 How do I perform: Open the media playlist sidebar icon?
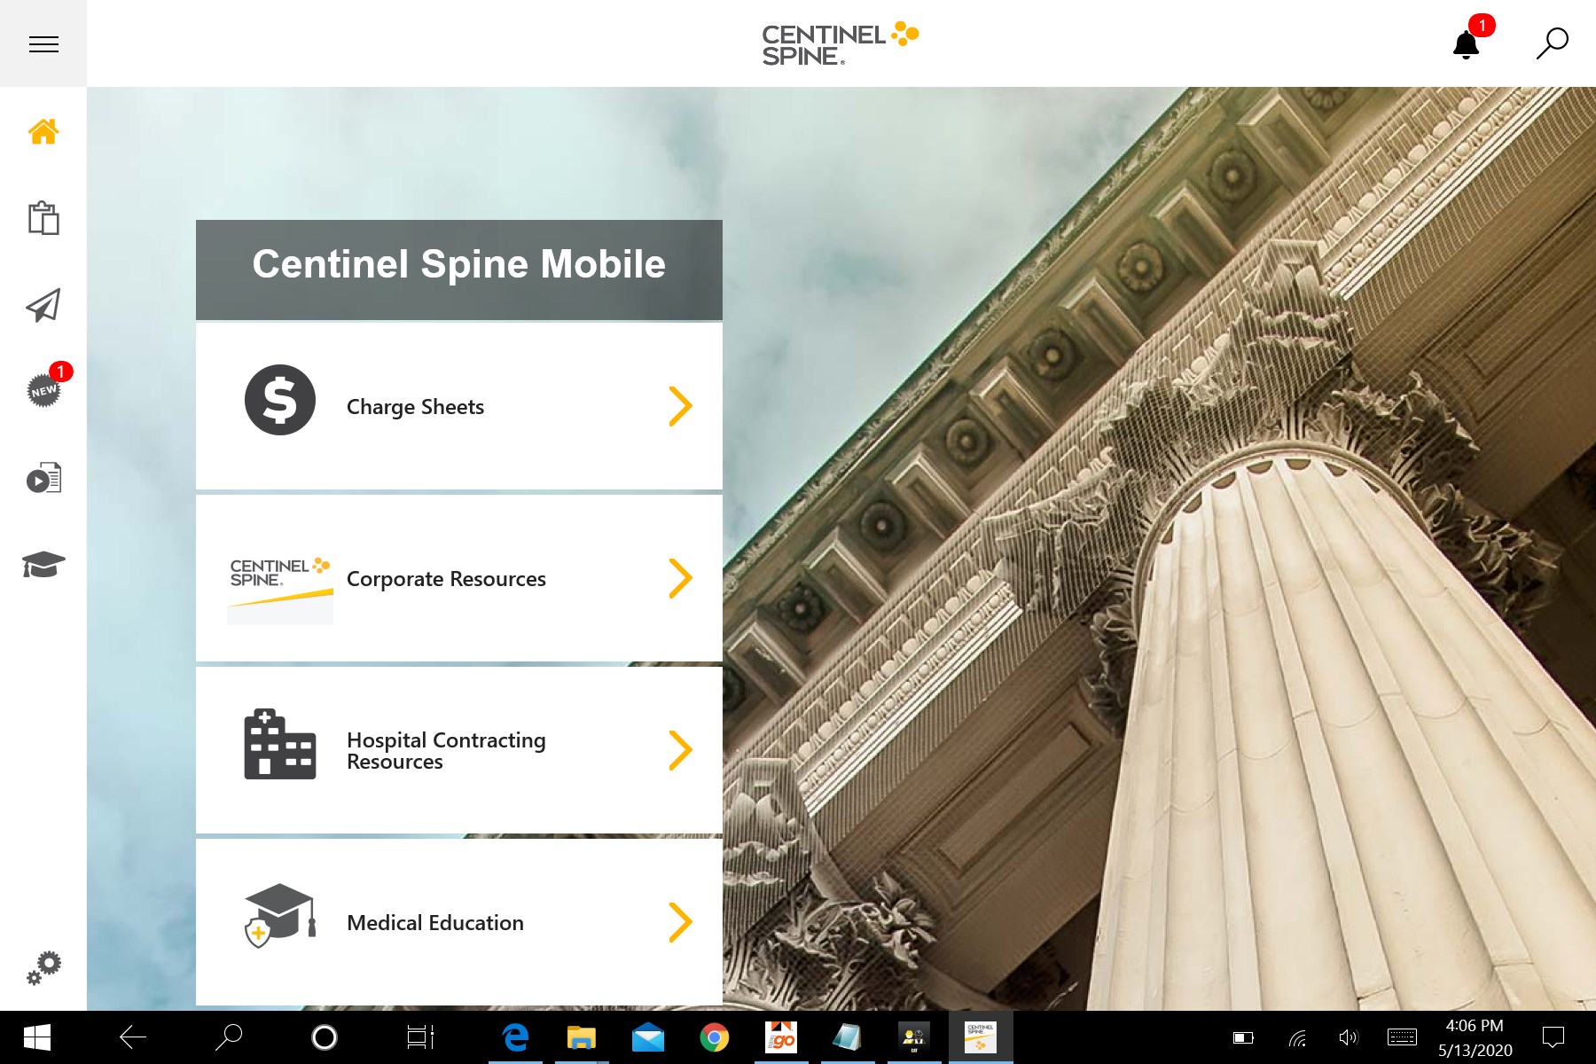tap(43, 478)
